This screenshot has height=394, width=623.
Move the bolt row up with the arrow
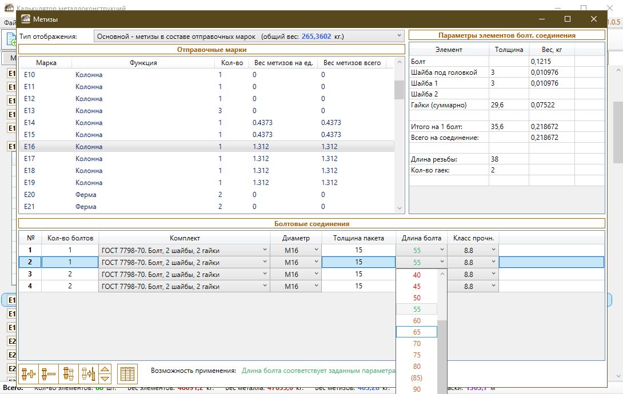click(105, 369)
